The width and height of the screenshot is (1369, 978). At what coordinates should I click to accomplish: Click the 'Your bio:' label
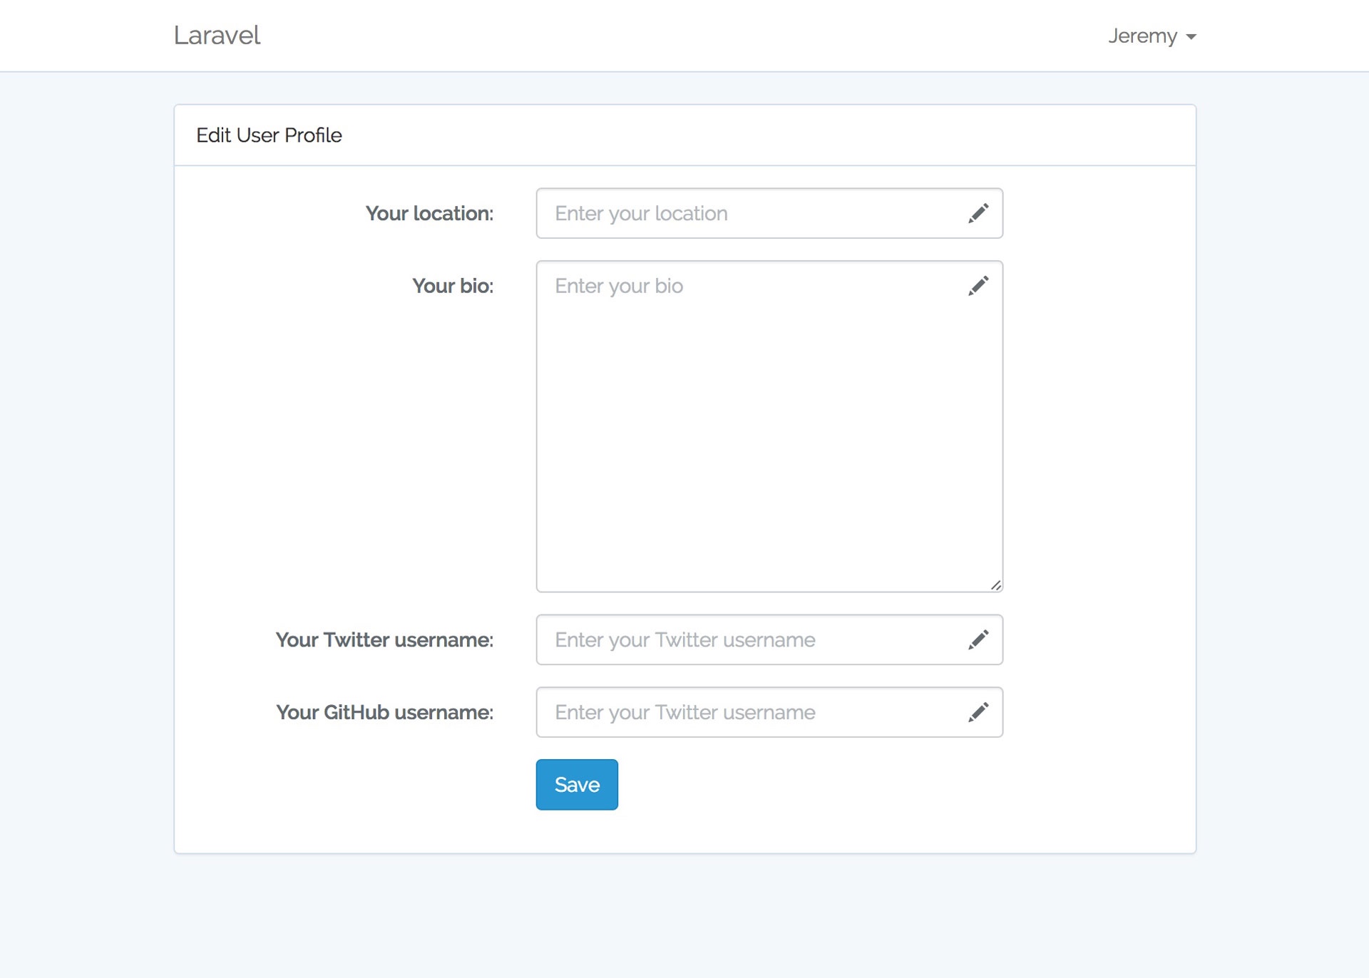click(x=453, y=286)
